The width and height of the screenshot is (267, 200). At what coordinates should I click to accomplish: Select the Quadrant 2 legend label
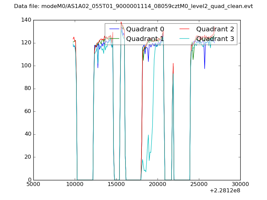215,29
